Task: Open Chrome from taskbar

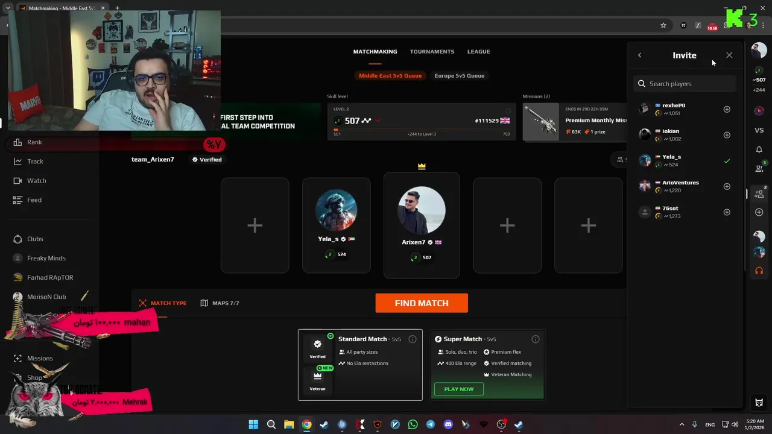Action: [306, 424]
